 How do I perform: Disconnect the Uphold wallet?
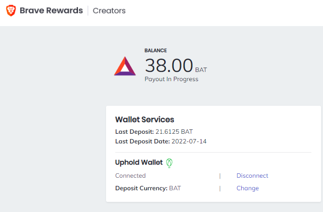point(252,176)
